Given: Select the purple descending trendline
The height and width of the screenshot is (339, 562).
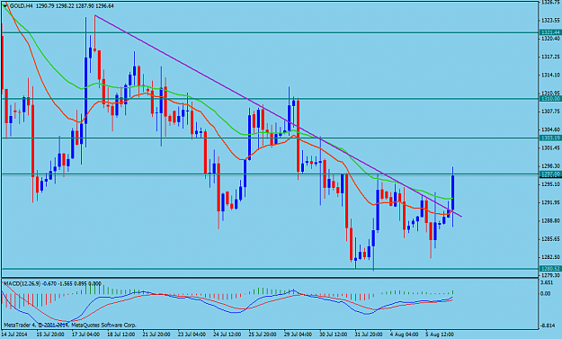Looking at the screenshot, I should (278, 115).
